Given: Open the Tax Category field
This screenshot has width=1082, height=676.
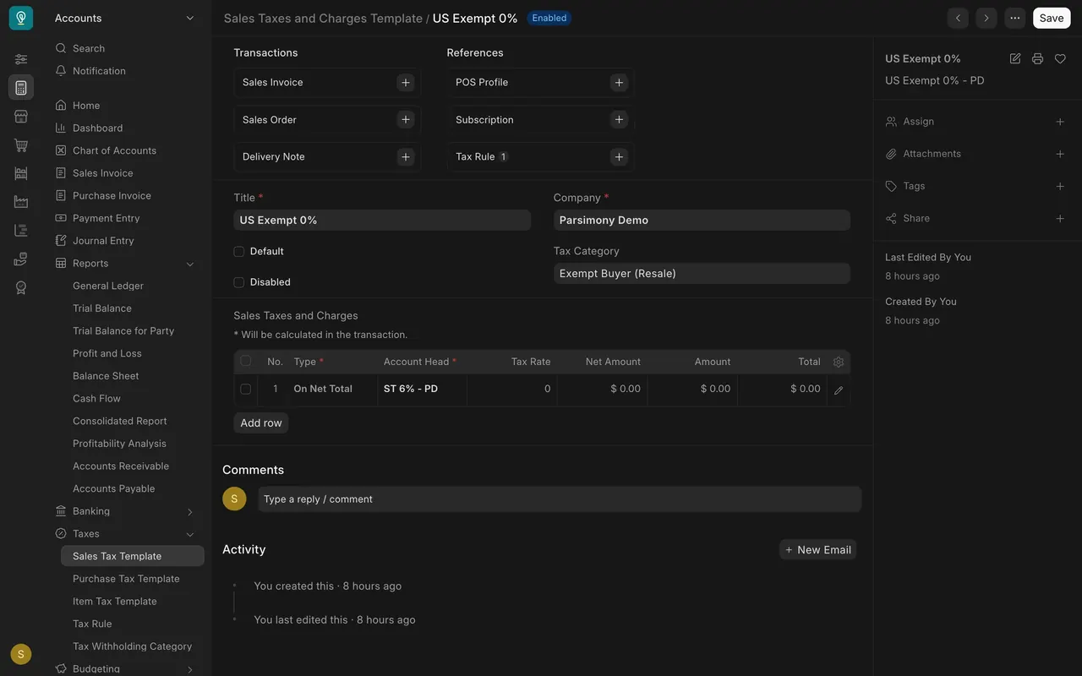Looking at the screenshot, I should [x=702, y=274].
